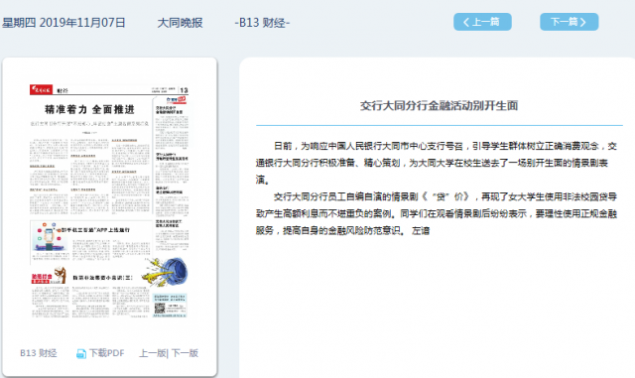Screen dimensions: 635x378
Task: Click the date 星期四 2019年11月07日
Action: pyautogui.click(x=63, y=23)
